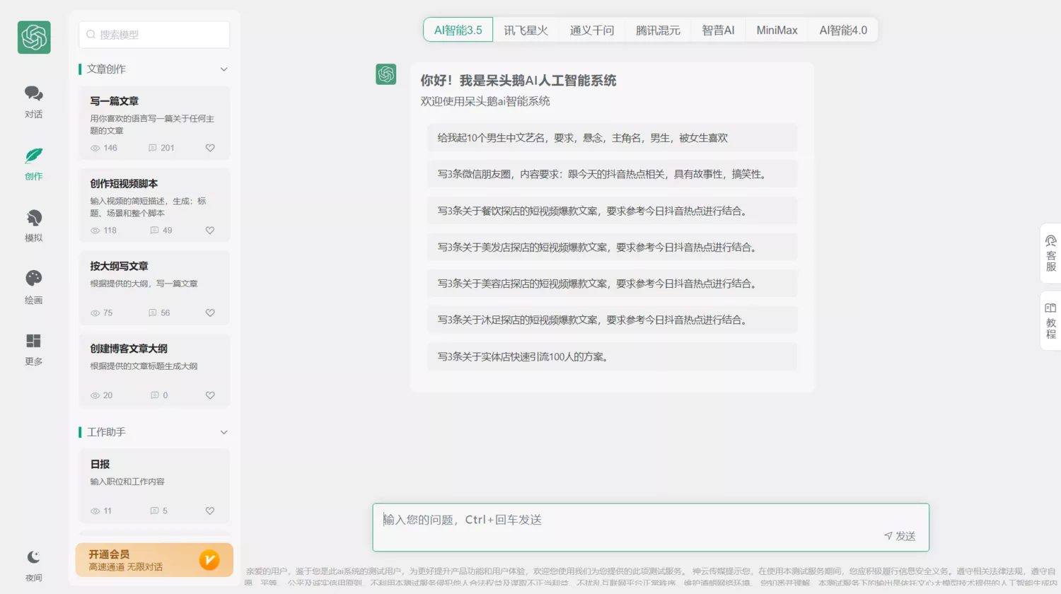1061x594 pixels.
Task: Select the 创作 leaf icon in sidebar
Action: point(33,156)
